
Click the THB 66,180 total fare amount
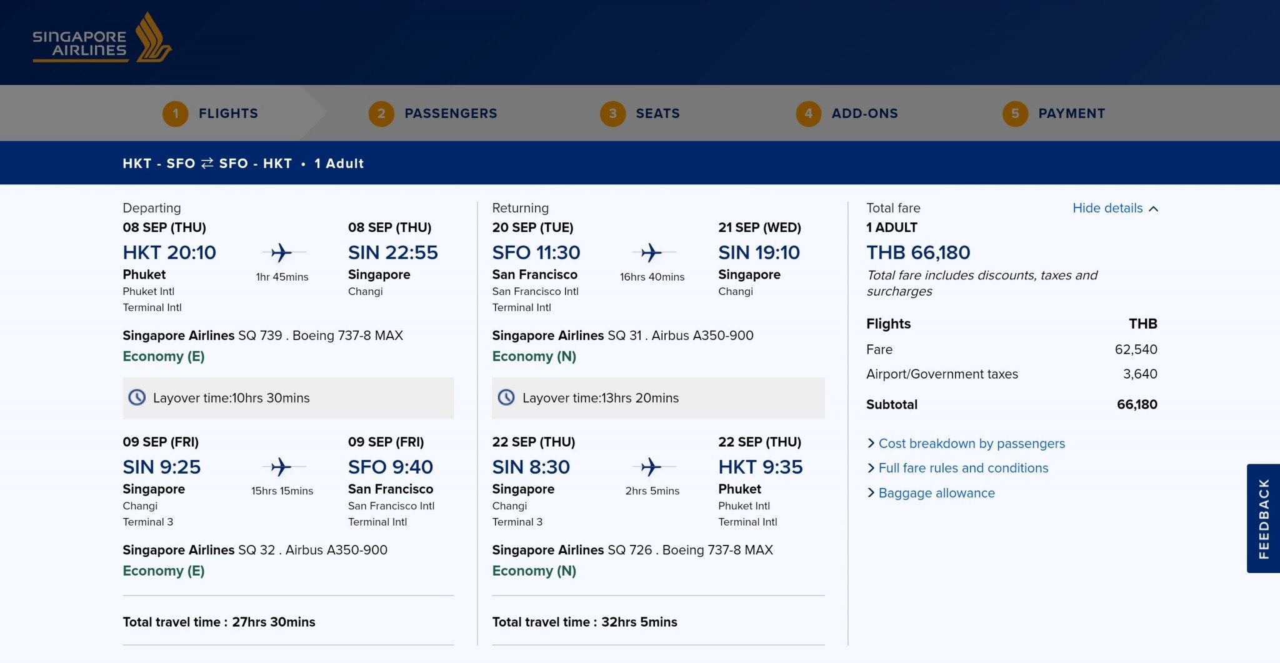(x=918, y=252)
